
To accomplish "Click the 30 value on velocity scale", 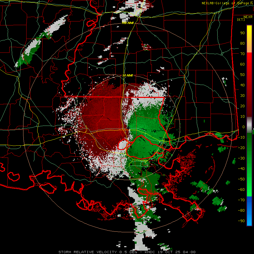I will [x=242, y=96].
